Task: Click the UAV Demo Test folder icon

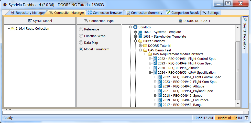Action: (145, 50)
